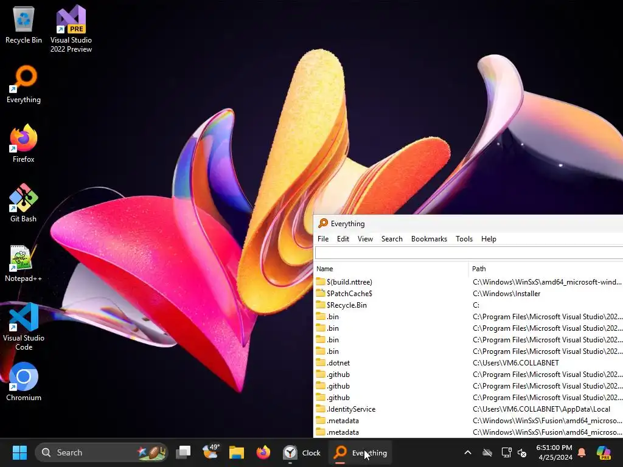Select Visual Studio Code desktop icon
623x467 pixels.
(24, 327)
